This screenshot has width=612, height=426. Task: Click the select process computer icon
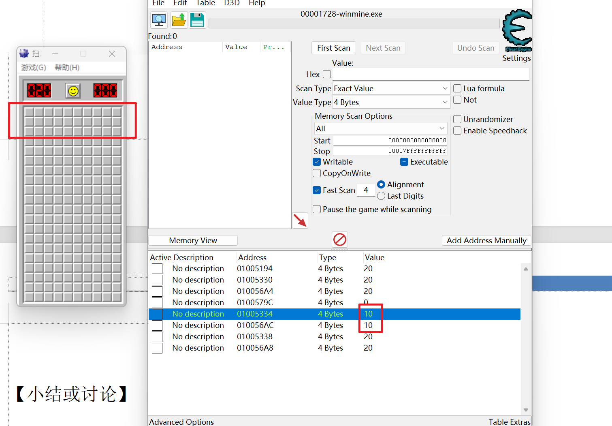click(159, 20)
